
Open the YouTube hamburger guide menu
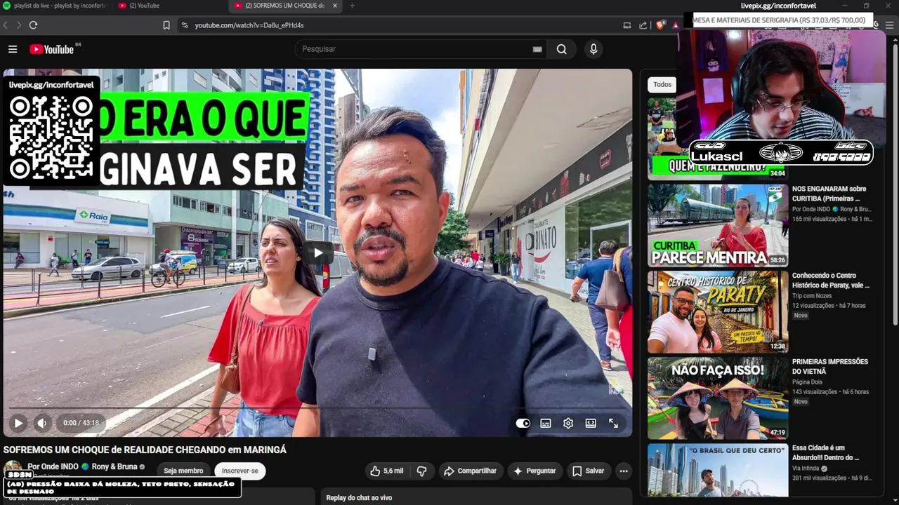(x=13, y=49)
